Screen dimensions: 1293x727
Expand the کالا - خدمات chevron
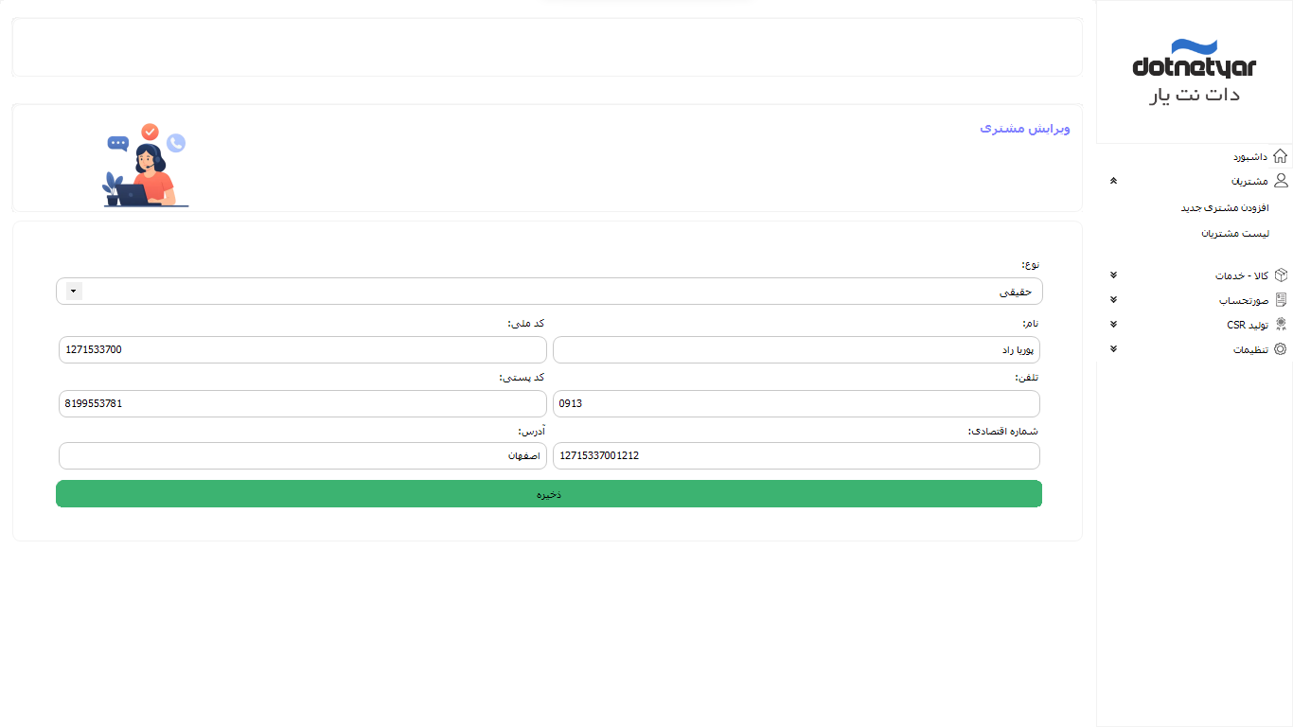coord(1113,275)
